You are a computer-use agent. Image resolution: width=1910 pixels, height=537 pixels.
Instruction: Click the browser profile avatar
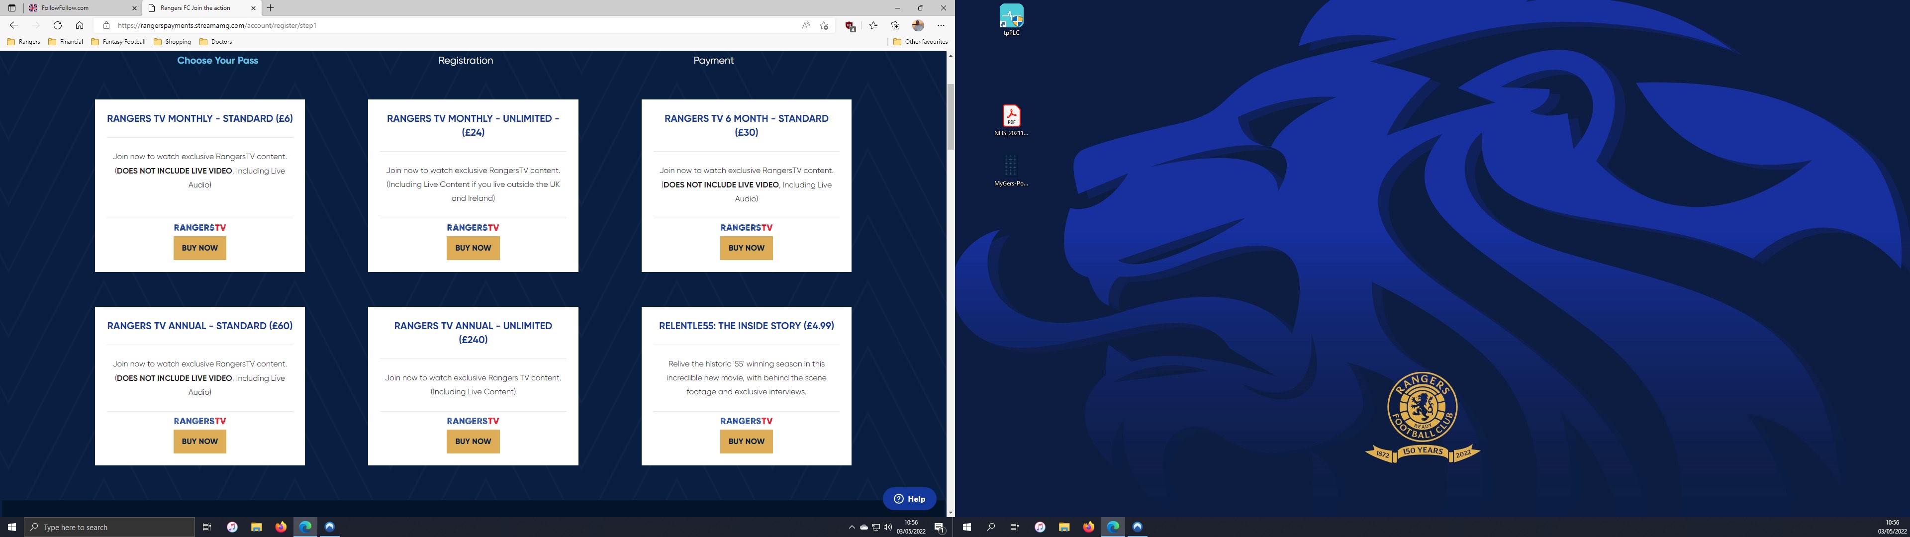[918, 25]
